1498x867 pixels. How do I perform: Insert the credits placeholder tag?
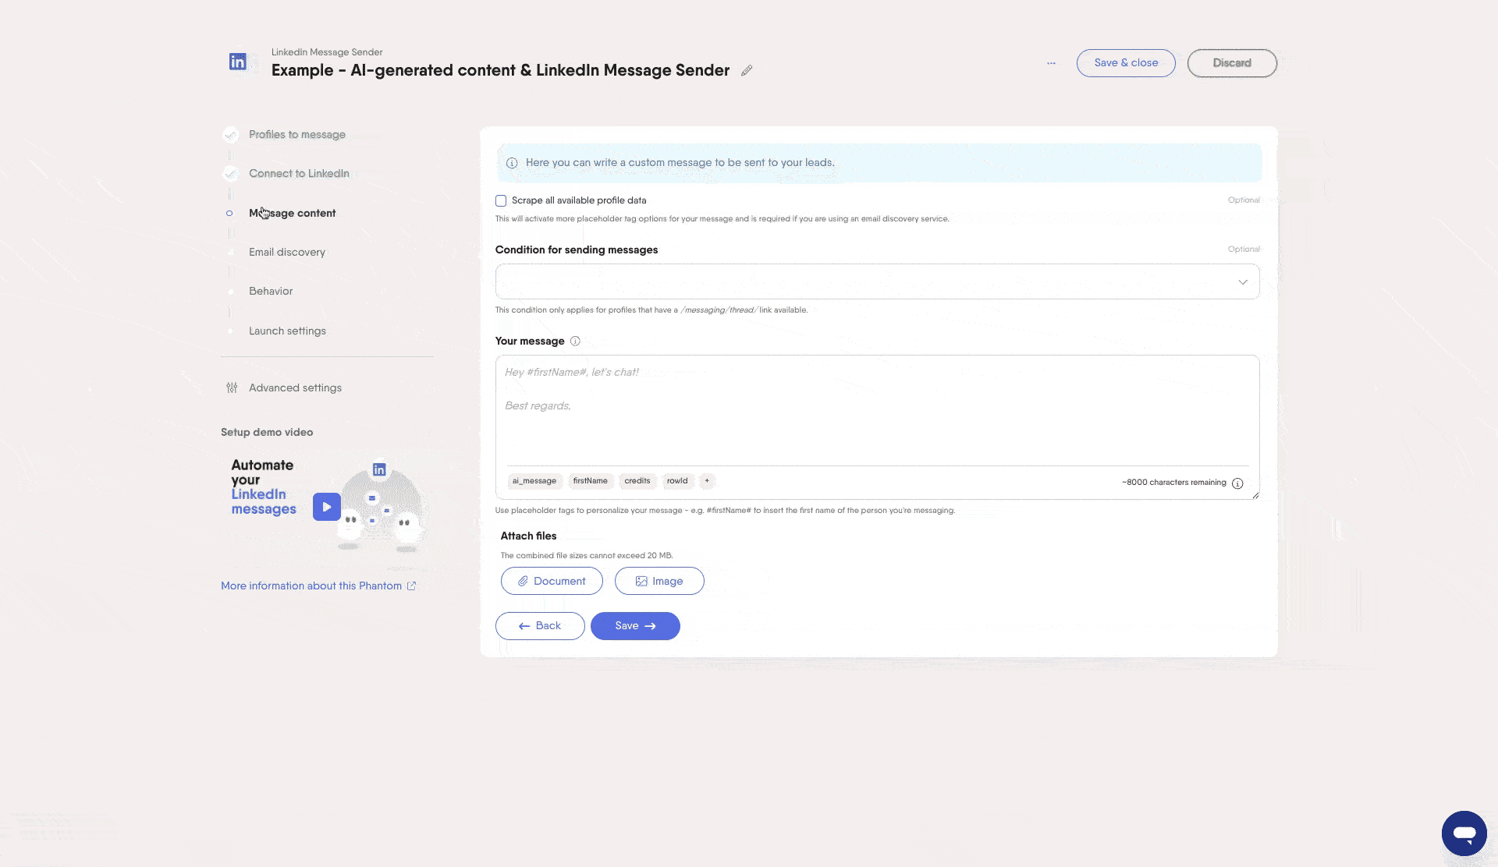[x=637, y=481]
